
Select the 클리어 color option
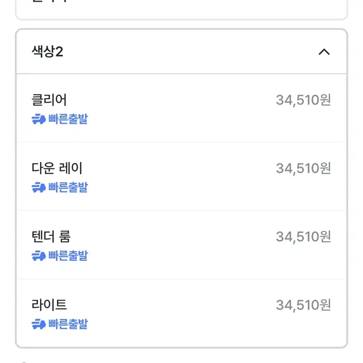tap(182, 108)
